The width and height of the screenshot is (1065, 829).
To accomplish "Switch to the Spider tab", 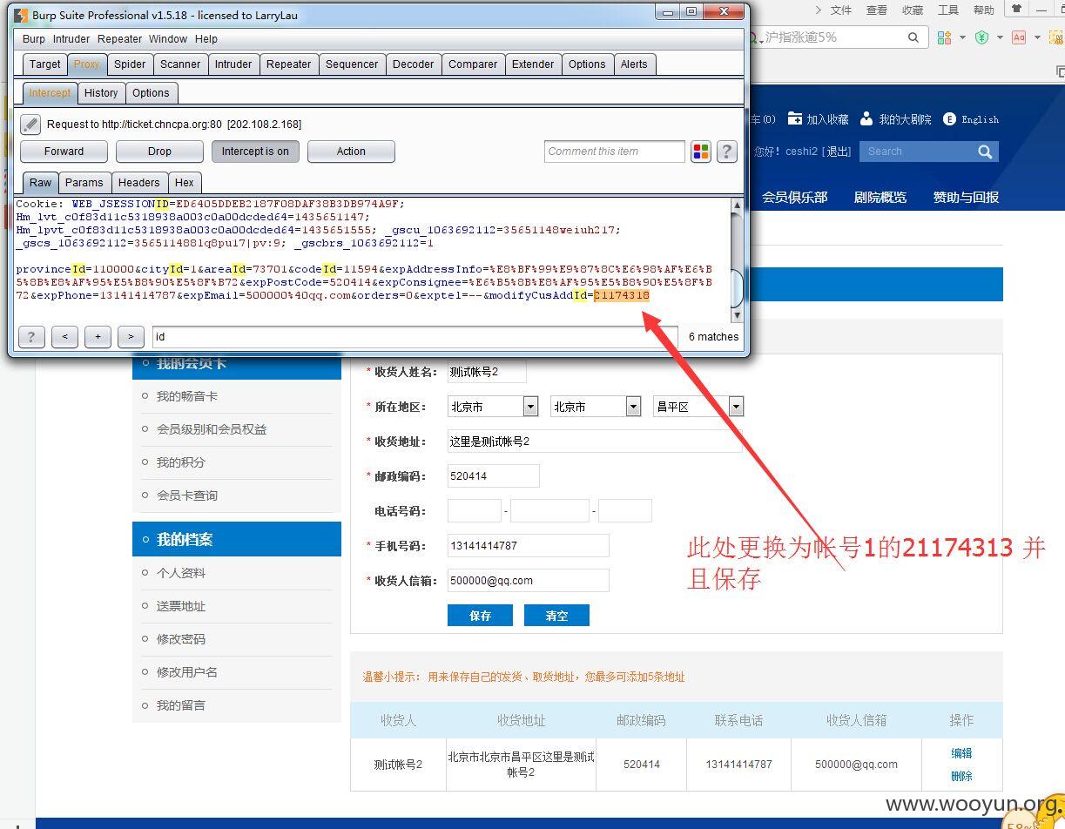I will click(130, 64).
